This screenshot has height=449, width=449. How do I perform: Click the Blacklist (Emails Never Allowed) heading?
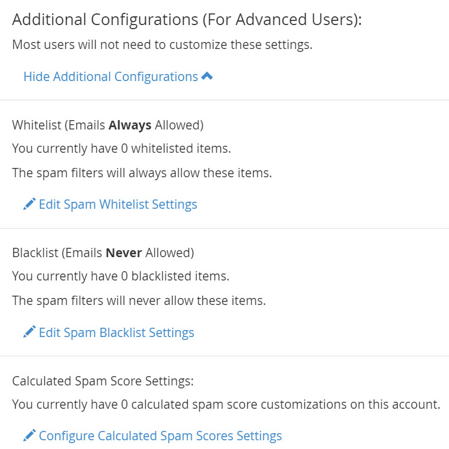point(103,252)
